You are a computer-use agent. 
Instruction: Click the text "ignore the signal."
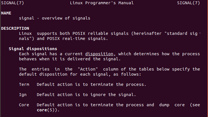117,95
